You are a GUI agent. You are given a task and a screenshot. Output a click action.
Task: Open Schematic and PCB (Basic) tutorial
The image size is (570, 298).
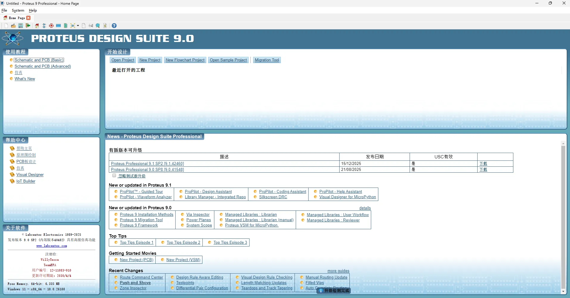(39, 60)
